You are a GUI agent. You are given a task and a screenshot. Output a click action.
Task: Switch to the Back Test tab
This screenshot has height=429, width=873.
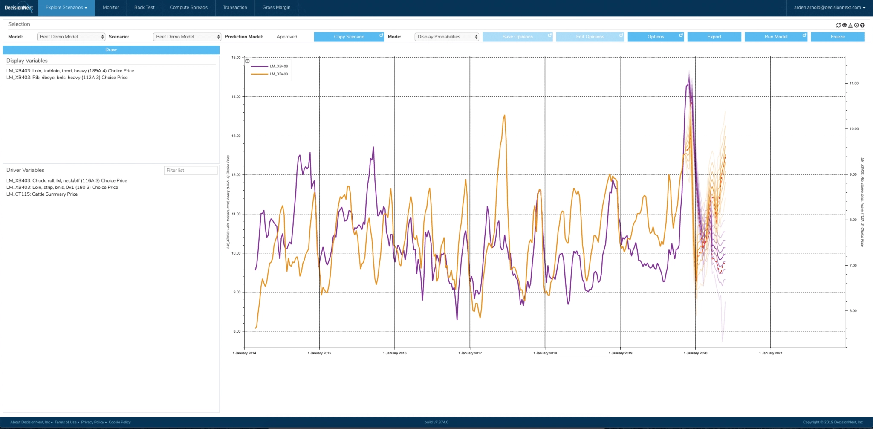pos(144,8)
